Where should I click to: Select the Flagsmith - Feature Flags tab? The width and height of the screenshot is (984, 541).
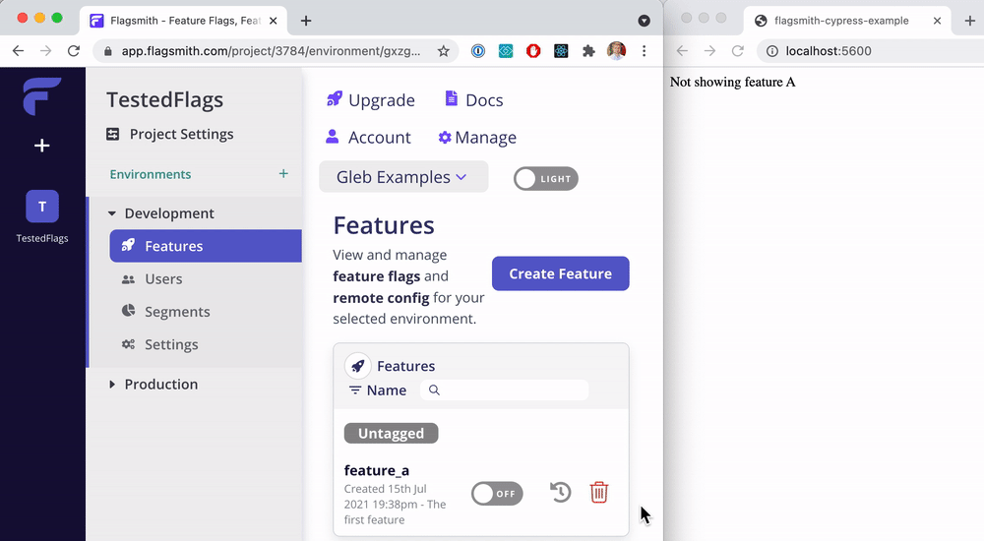click(183, 21)
